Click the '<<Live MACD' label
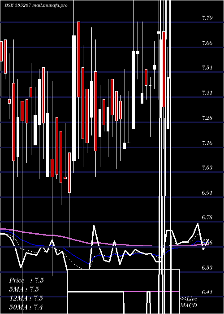 tap(189, 302)
